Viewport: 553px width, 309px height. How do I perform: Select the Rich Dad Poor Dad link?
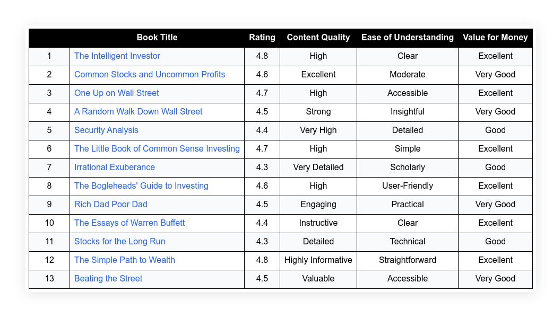click(x=111, y=205)
